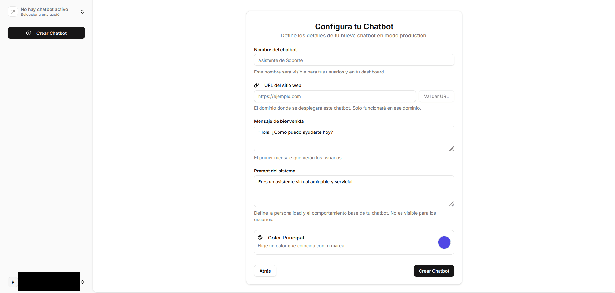Click the black profile box in the sidebar

(x=49, y=282)
